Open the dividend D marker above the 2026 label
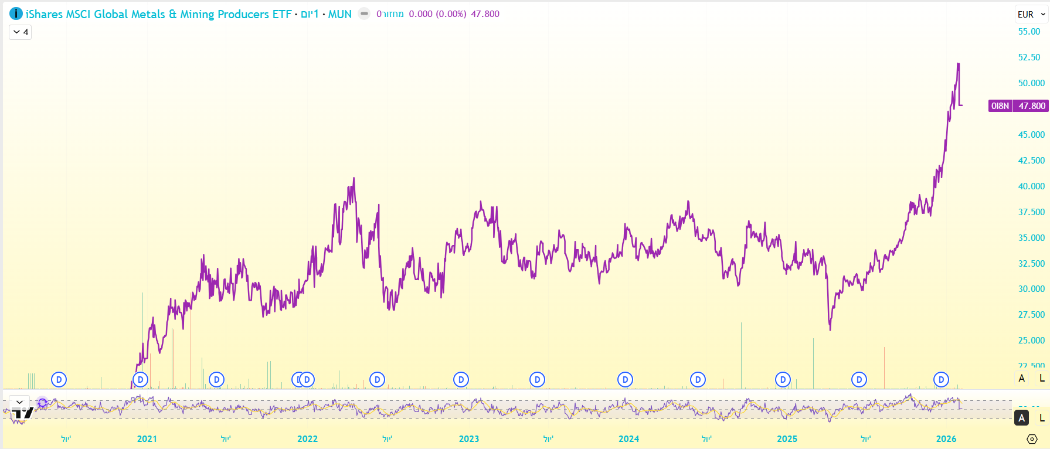The image size is (1050, 449). tap(941, 380)
